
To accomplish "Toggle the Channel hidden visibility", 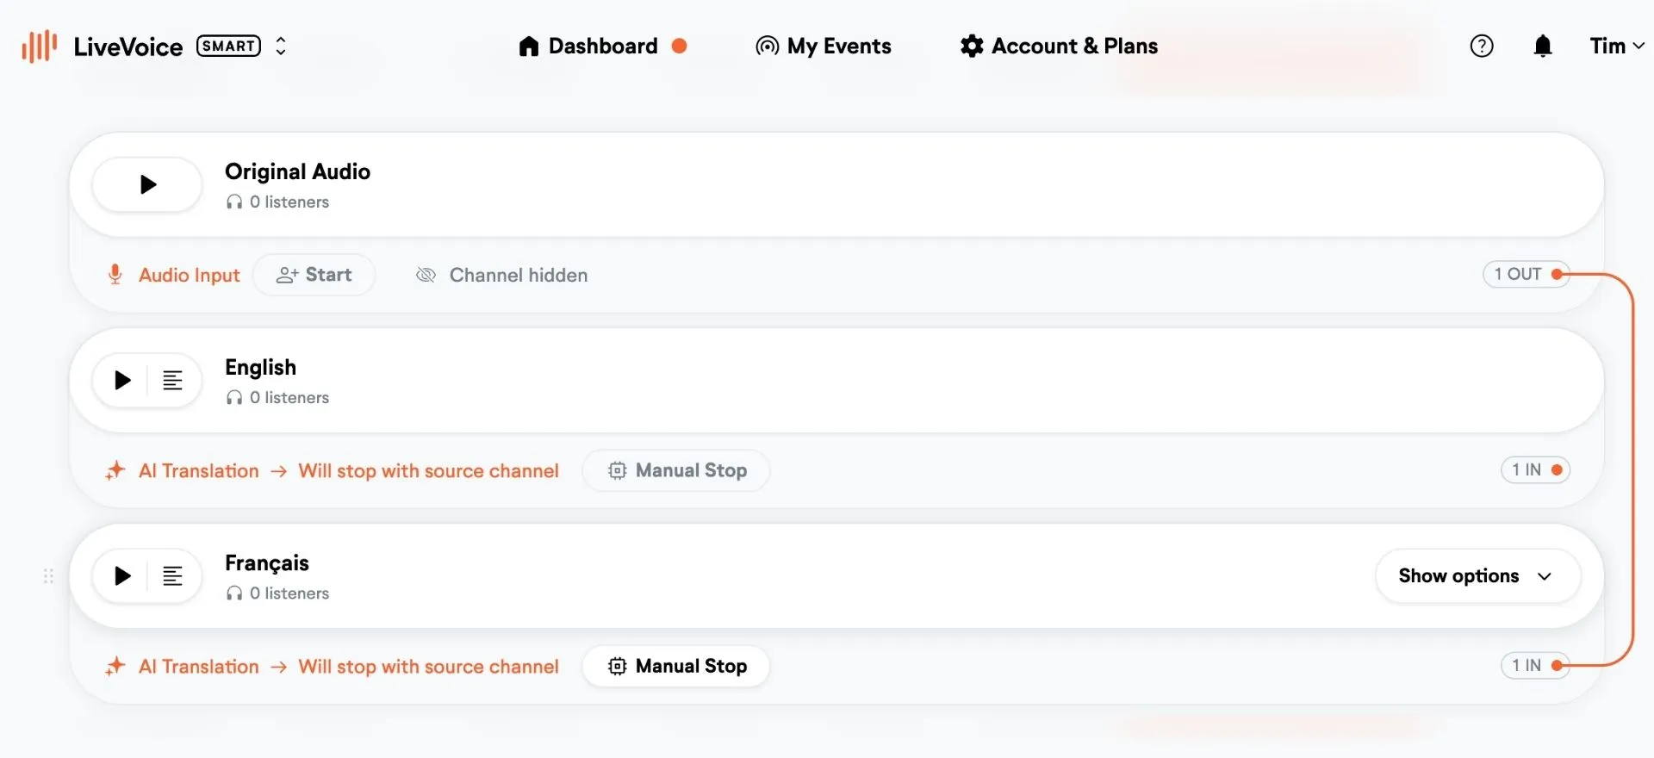I will 502,276.
